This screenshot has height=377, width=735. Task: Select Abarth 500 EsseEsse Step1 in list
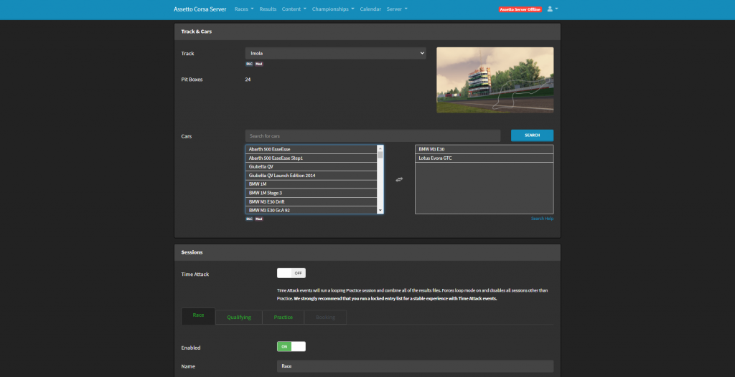(x=312, y=158)
